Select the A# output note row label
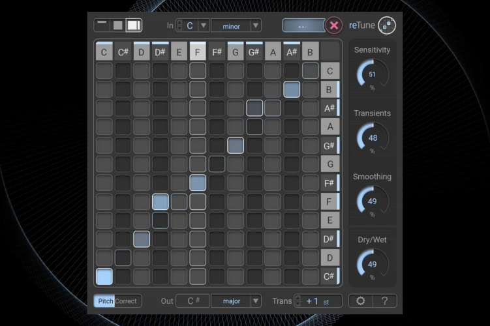Viewport: 490px width, 326px height. pos(330,108)
